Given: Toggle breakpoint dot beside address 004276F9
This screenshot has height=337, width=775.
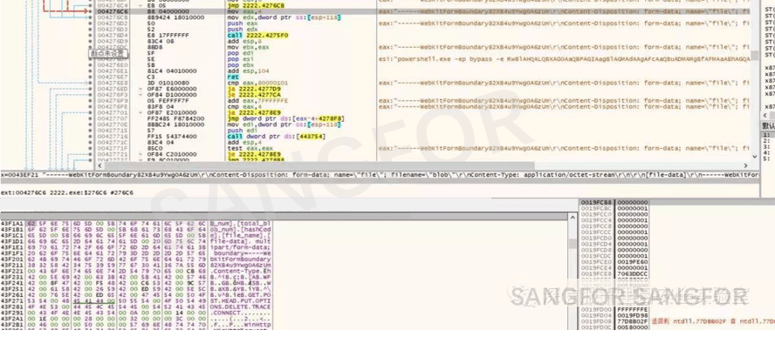Looking at the screenshot, I should pyautogui.click(x=90, y=101).
